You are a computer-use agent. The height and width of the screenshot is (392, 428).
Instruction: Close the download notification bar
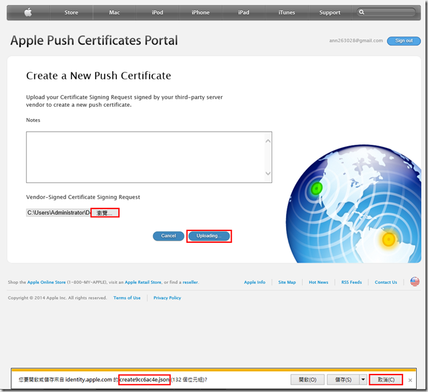[x=410, y=380]
